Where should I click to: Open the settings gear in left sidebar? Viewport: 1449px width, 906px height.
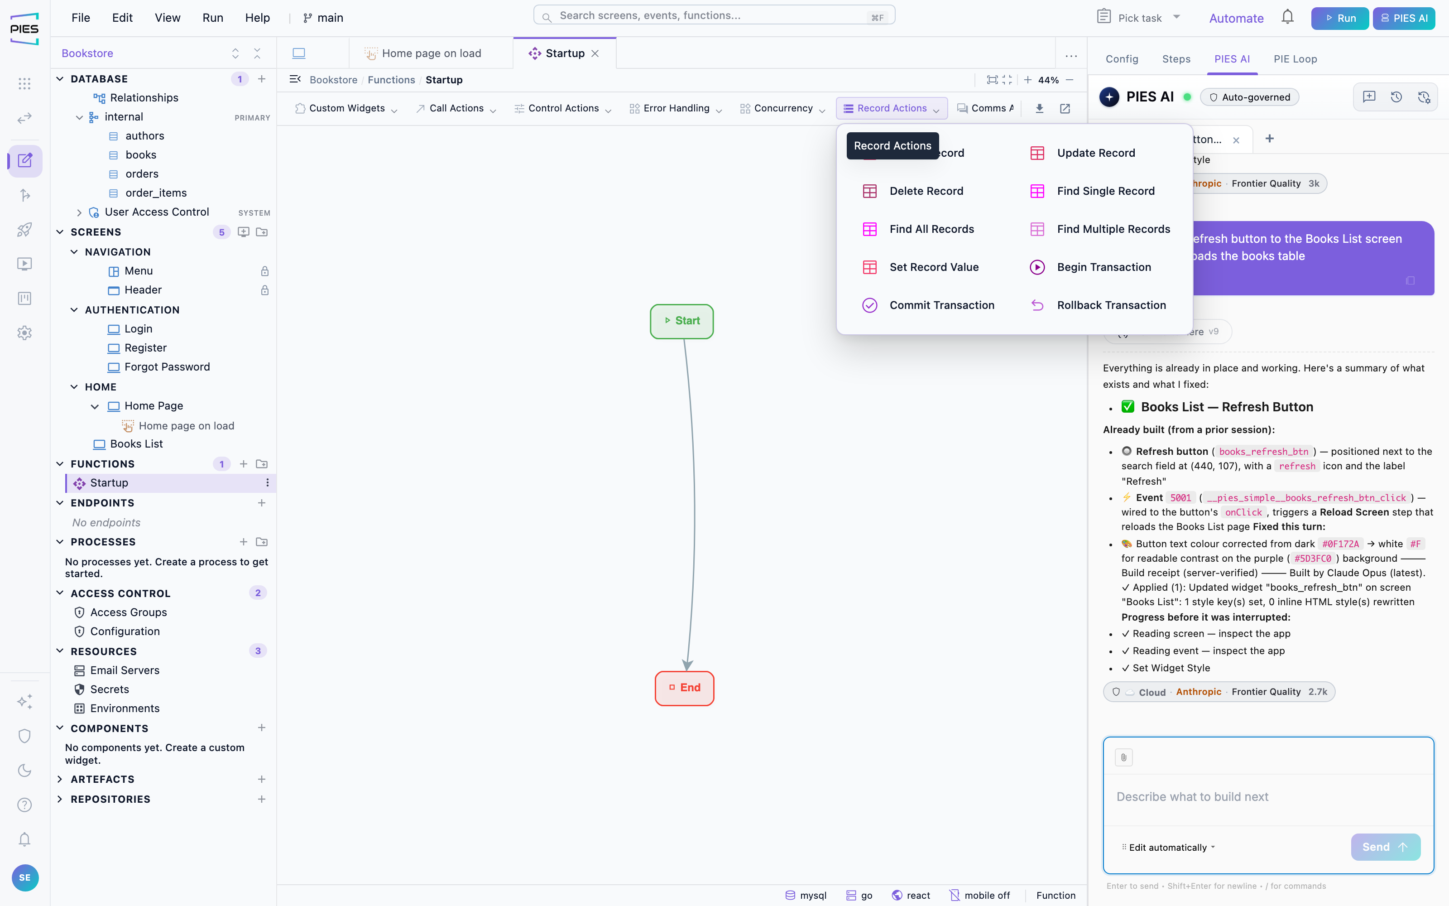tap(24, 333)
